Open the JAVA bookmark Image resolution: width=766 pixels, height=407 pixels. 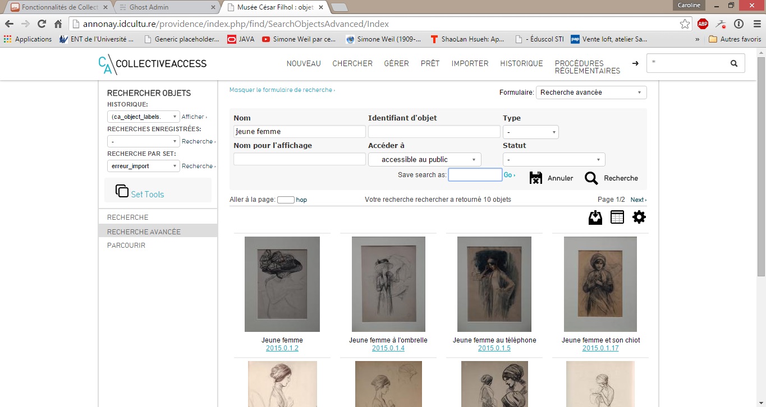point(241,39)
